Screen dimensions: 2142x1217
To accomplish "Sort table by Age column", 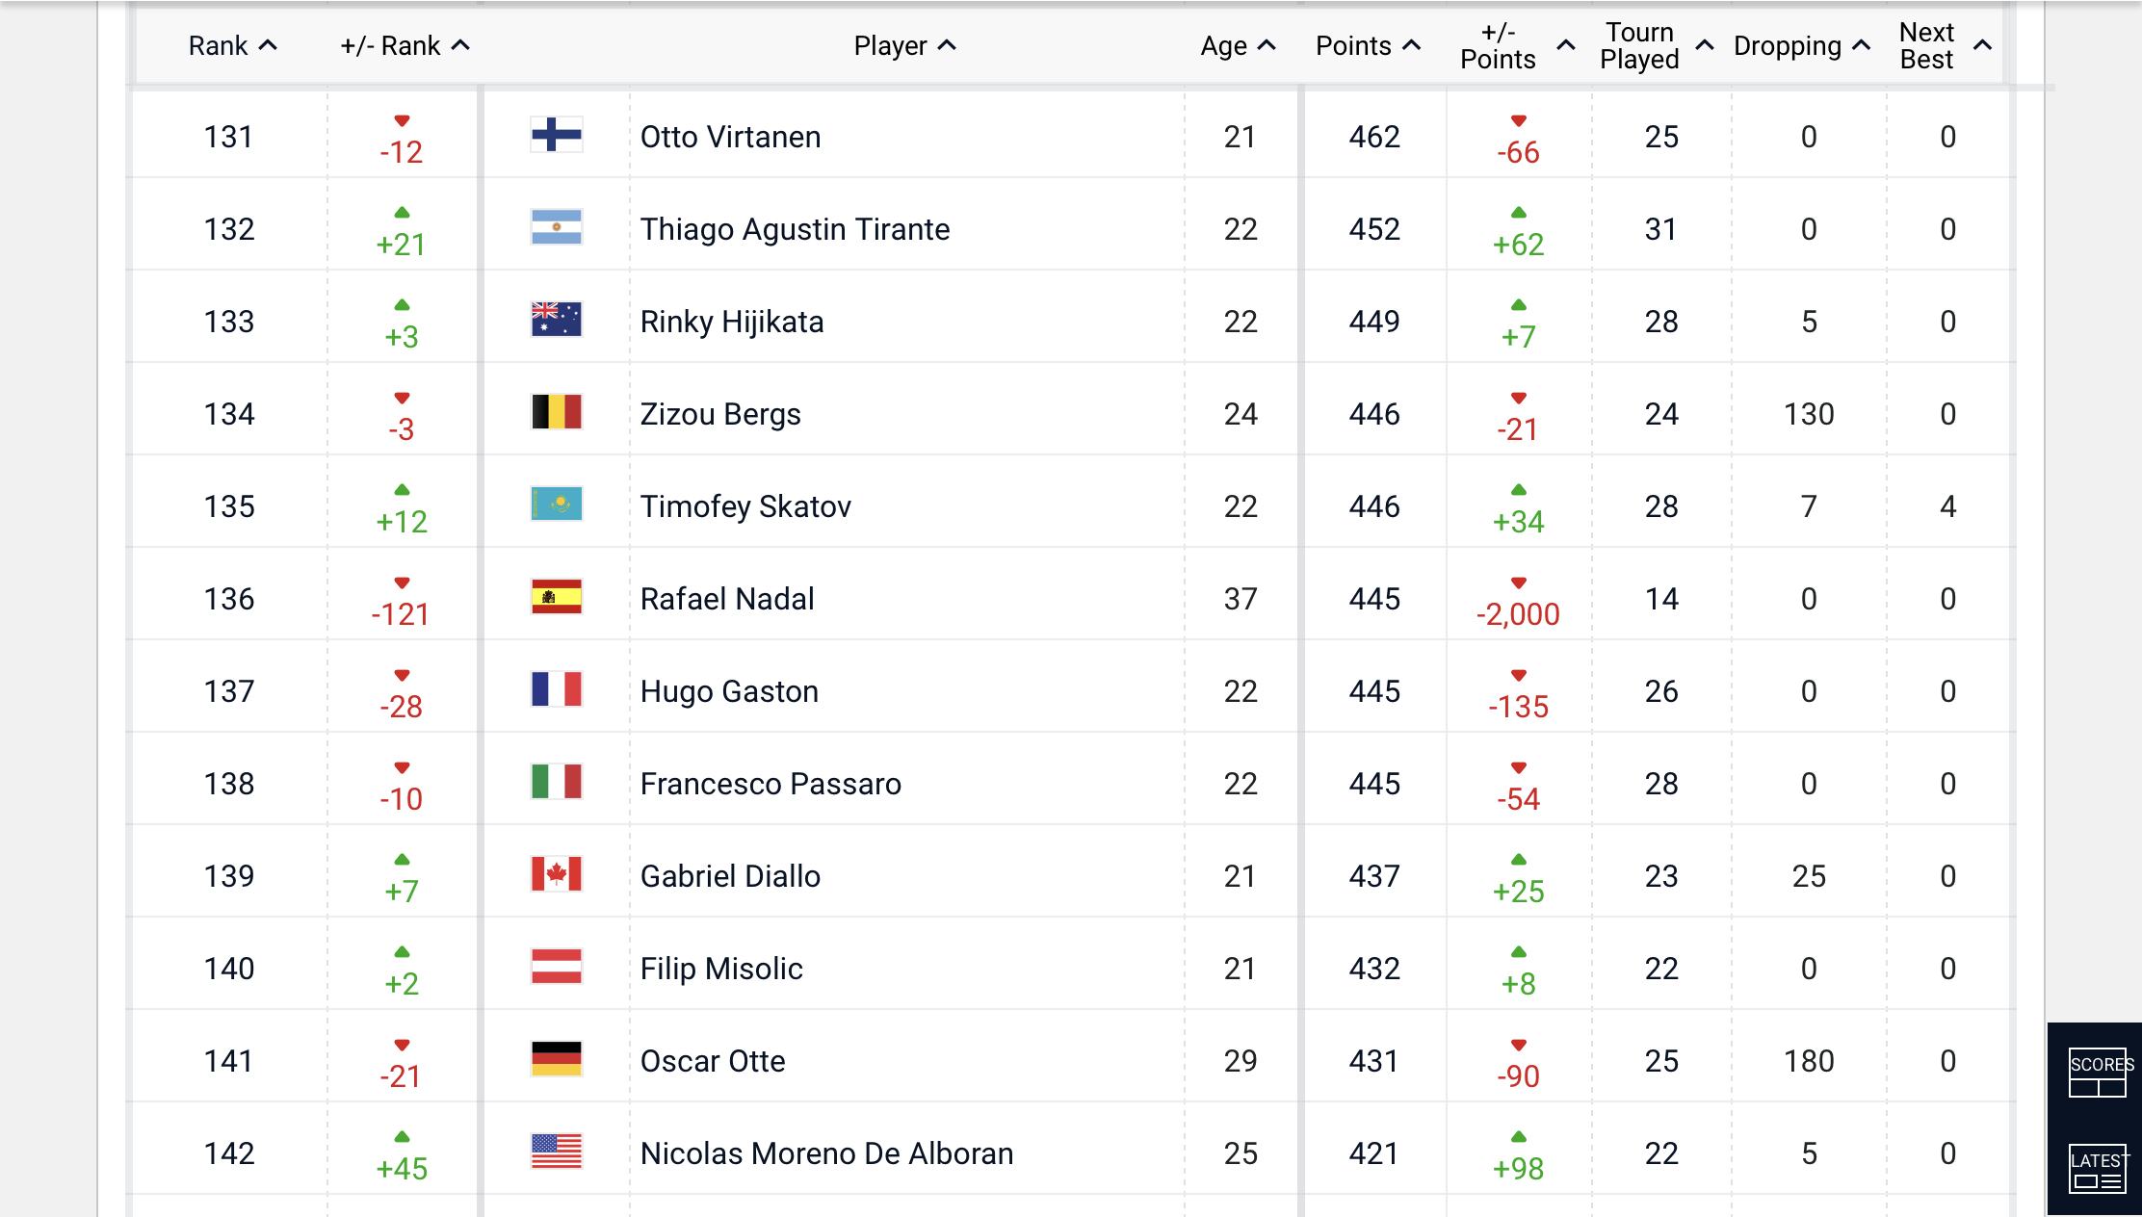I will [x=1238, y=46].
